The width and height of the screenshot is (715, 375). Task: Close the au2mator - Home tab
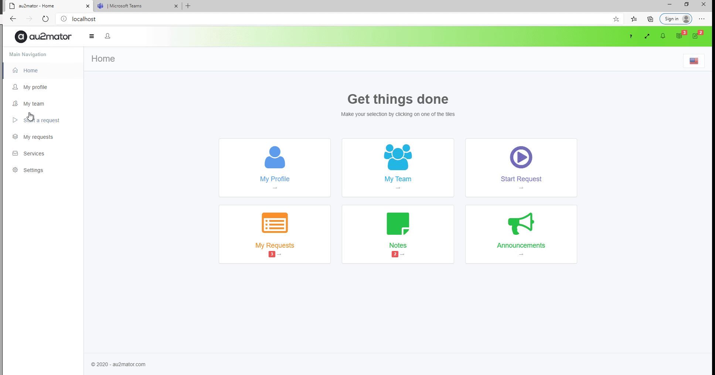88,6
